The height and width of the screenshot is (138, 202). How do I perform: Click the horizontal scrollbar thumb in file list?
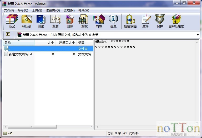pos(32,127)
